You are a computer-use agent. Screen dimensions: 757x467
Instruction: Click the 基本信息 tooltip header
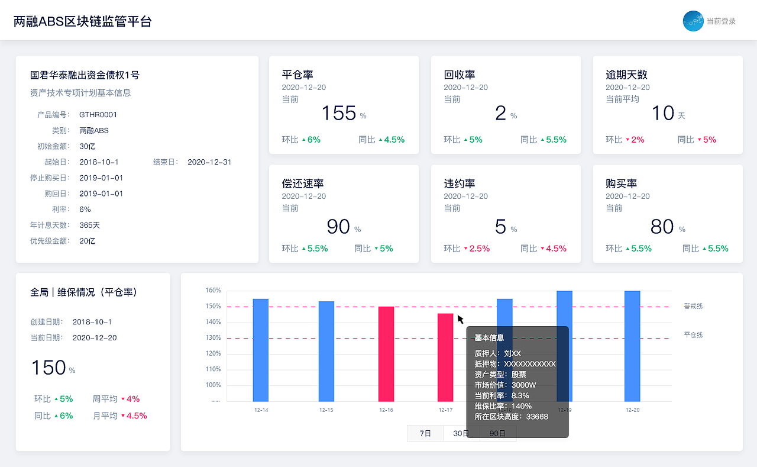click(x=489, y=337)
